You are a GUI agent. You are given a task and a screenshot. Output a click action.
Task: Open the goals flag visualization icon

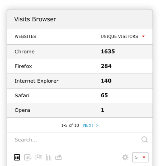[39, 157]
